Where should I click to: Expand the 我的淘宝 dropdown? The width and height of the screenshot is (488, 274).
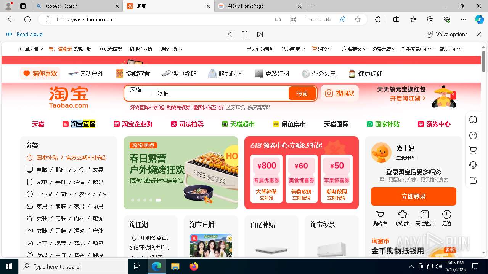point(293,49)
